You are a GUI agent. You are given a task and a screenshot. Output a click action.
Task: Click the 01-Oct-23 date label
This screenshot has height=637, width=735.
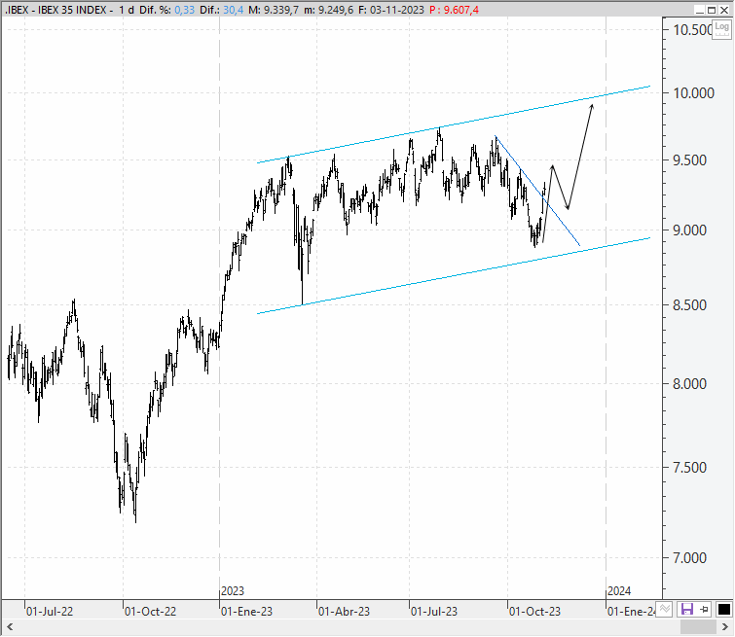point(534,612)
